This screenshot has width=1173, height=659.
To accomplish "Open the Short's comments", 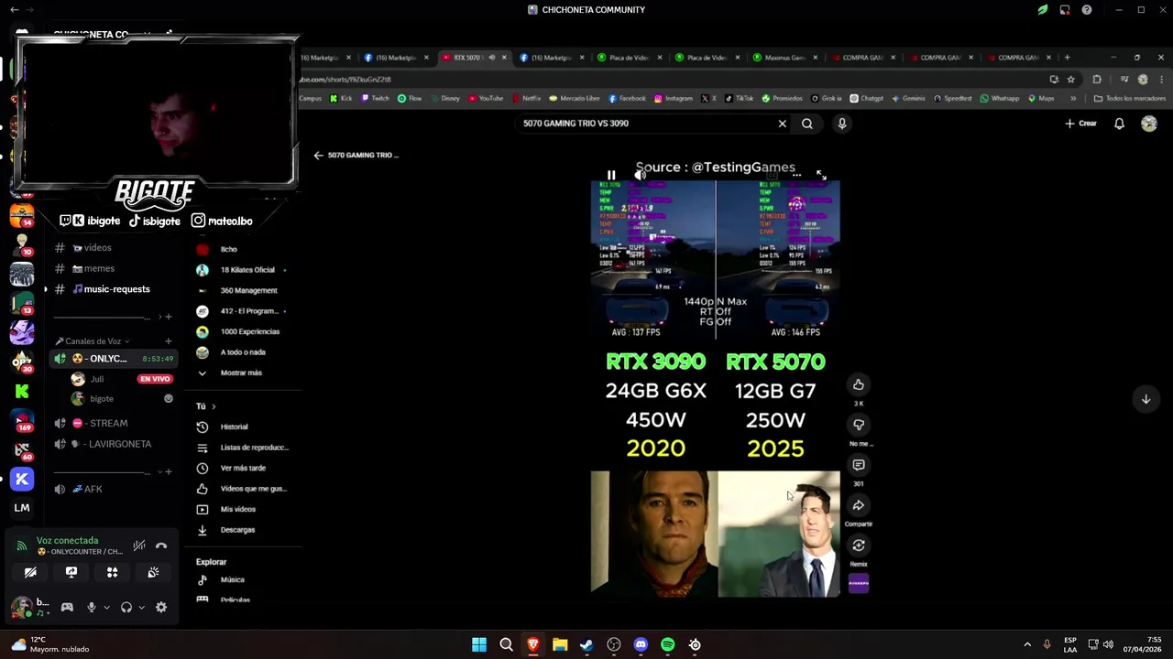I will (x=859, y=465).
